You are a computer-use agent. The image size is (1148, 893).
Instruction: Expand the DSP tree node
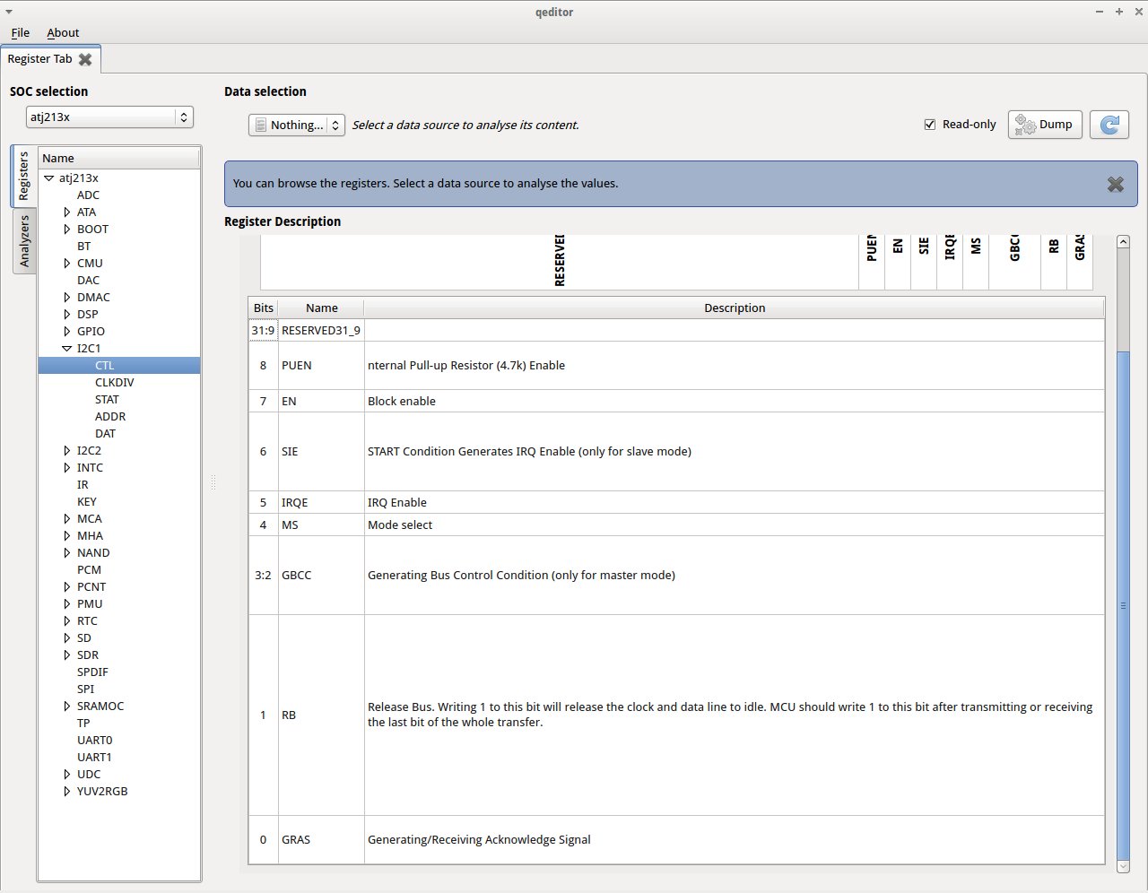(x=67, y=315)
